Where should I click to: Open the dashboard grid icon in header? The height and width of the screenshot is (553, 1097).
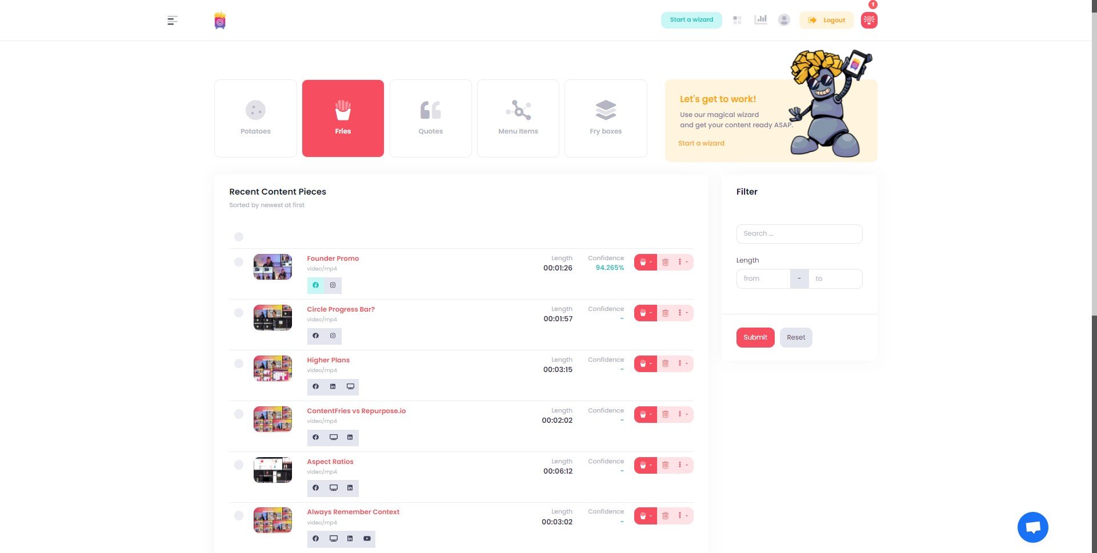737,20
